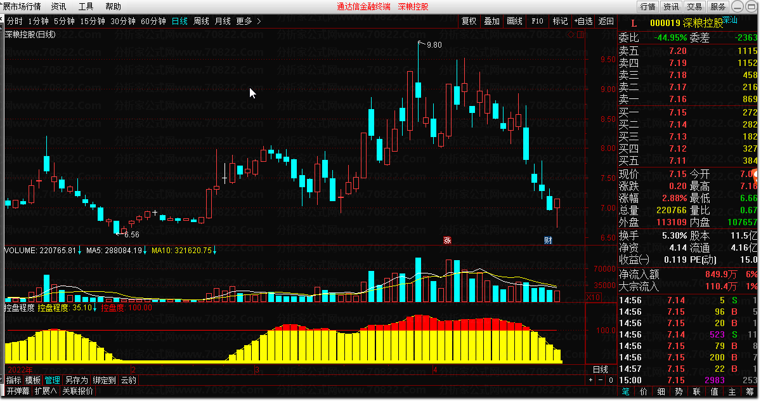Select the 联 tab in quote panel
Screen dimensions: 761x401
click(x=698, y=391)
